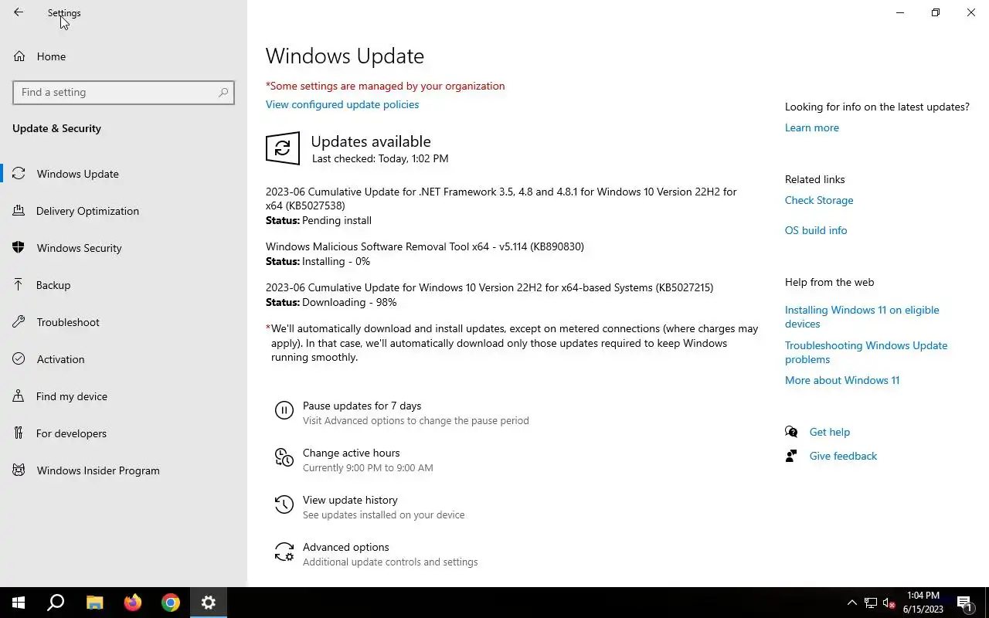Image resolution: width=989 pixels, height=618 pixels.
Task: Click the gear-sync icon for Advanced options
Action: (x=284, y=552)
